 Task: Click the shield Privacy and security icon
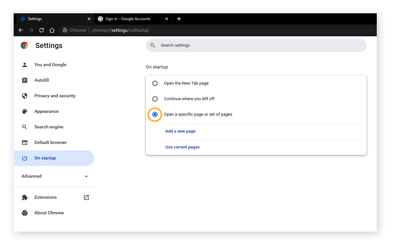pos(25,96)
